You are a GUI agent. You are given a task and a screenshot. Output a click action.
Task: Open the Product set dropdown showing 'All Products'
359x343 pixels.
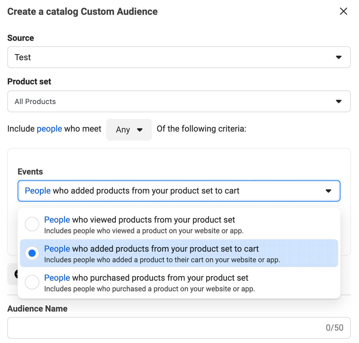179,101
